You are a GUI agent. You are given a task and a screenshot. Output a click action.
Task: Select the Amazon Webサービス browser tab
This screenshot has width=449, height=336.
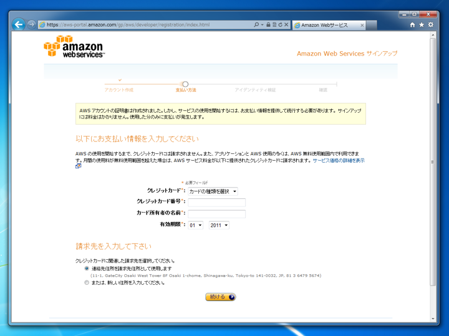tap(329, 25)
